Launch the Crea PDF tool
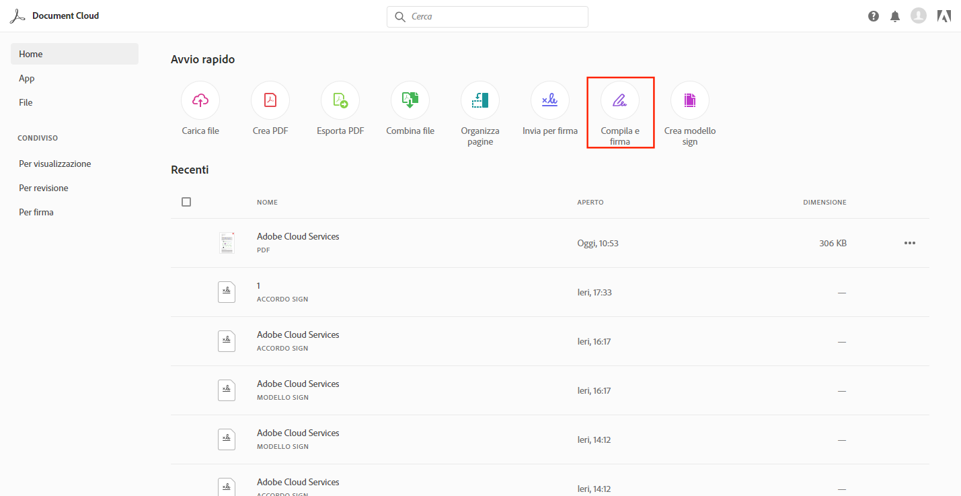 [270, 100]
